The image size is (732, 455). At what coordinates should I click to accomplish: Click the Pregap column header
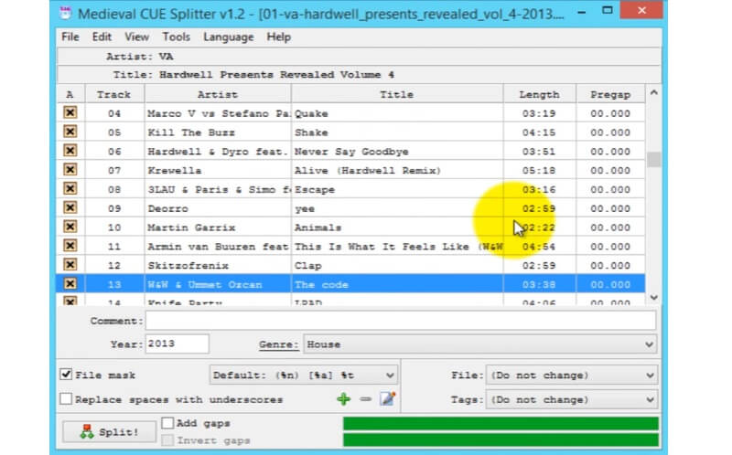tap(610, 94)
